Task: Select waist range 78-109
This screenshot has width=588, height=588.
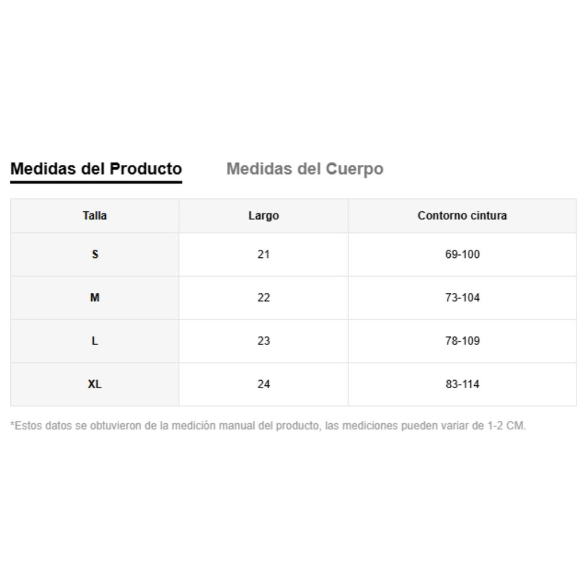Action: [x=462, y=341]
